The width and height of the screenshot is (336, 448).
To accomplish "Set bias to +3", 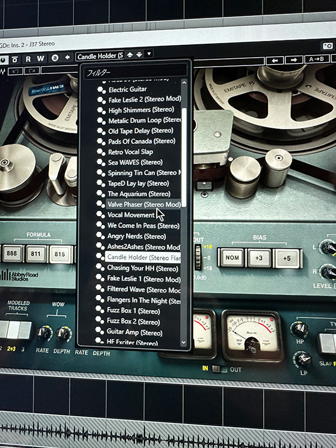I will coord(259,258).
